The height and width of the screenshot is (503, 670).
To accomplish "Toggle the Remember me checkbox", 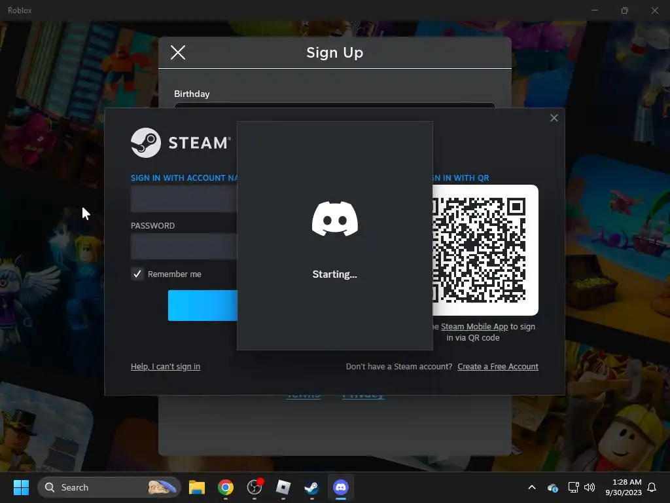I will coord(137,274).
